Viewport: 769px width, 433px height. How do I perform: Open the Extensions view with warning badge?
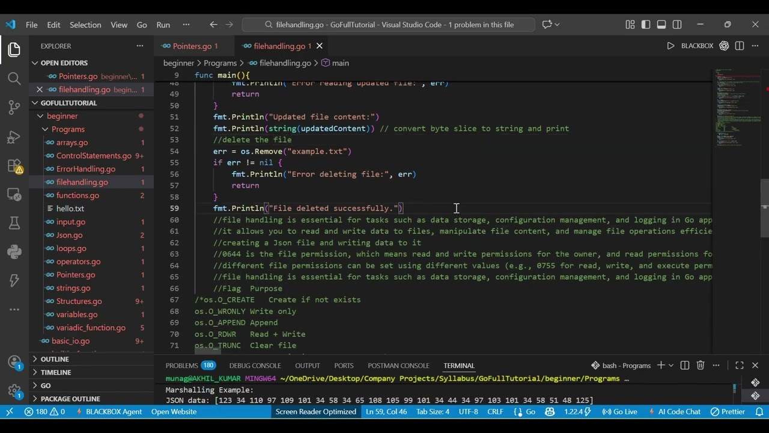pos(14,166)
